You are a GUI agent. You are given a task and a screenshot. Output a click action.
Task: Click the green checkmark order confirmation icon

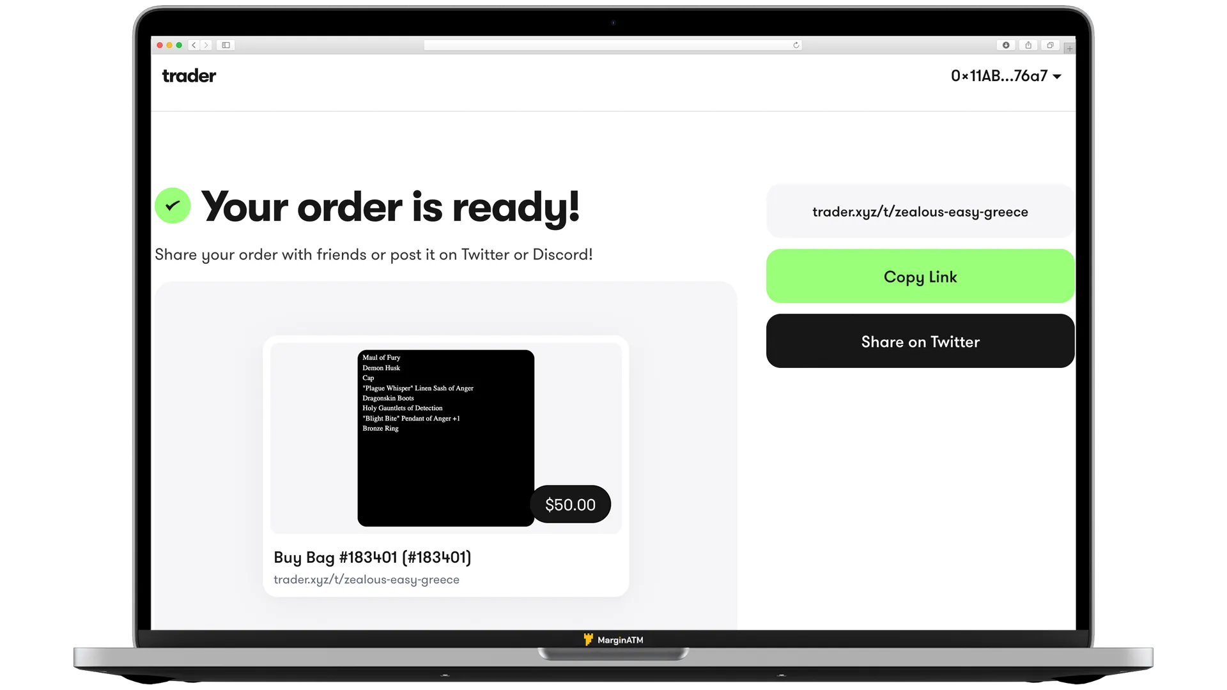pyautogui.click(x=172, y=206)
